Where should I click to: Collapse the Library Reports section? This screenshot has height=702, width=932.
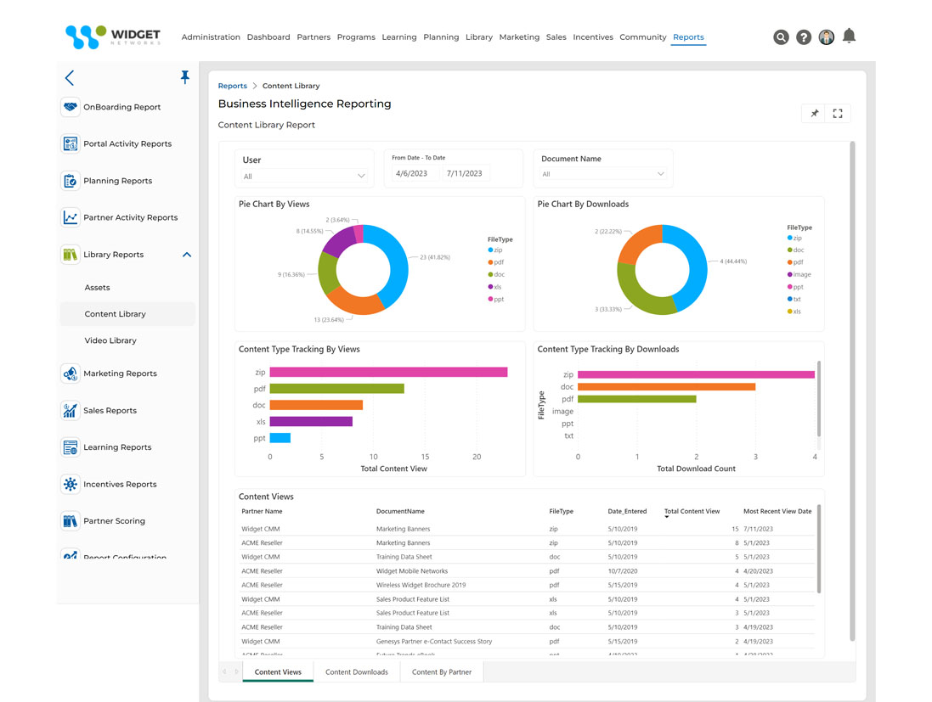[x=186, y=254]
